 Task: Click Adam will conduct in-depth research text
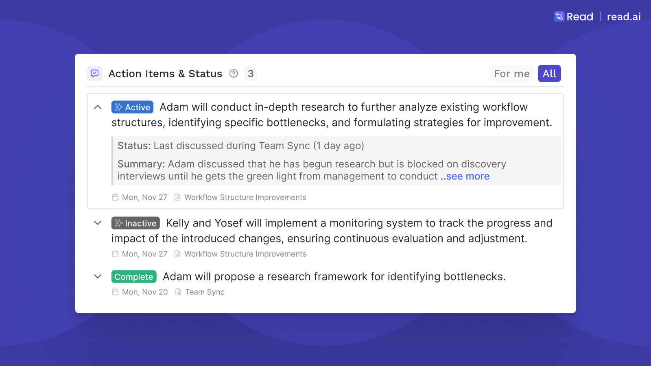point(332,115)
